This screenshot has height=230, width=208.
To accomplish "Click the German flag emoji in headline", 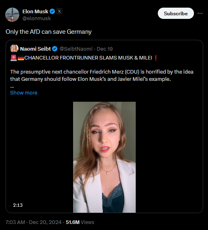I will coord(20,58).
